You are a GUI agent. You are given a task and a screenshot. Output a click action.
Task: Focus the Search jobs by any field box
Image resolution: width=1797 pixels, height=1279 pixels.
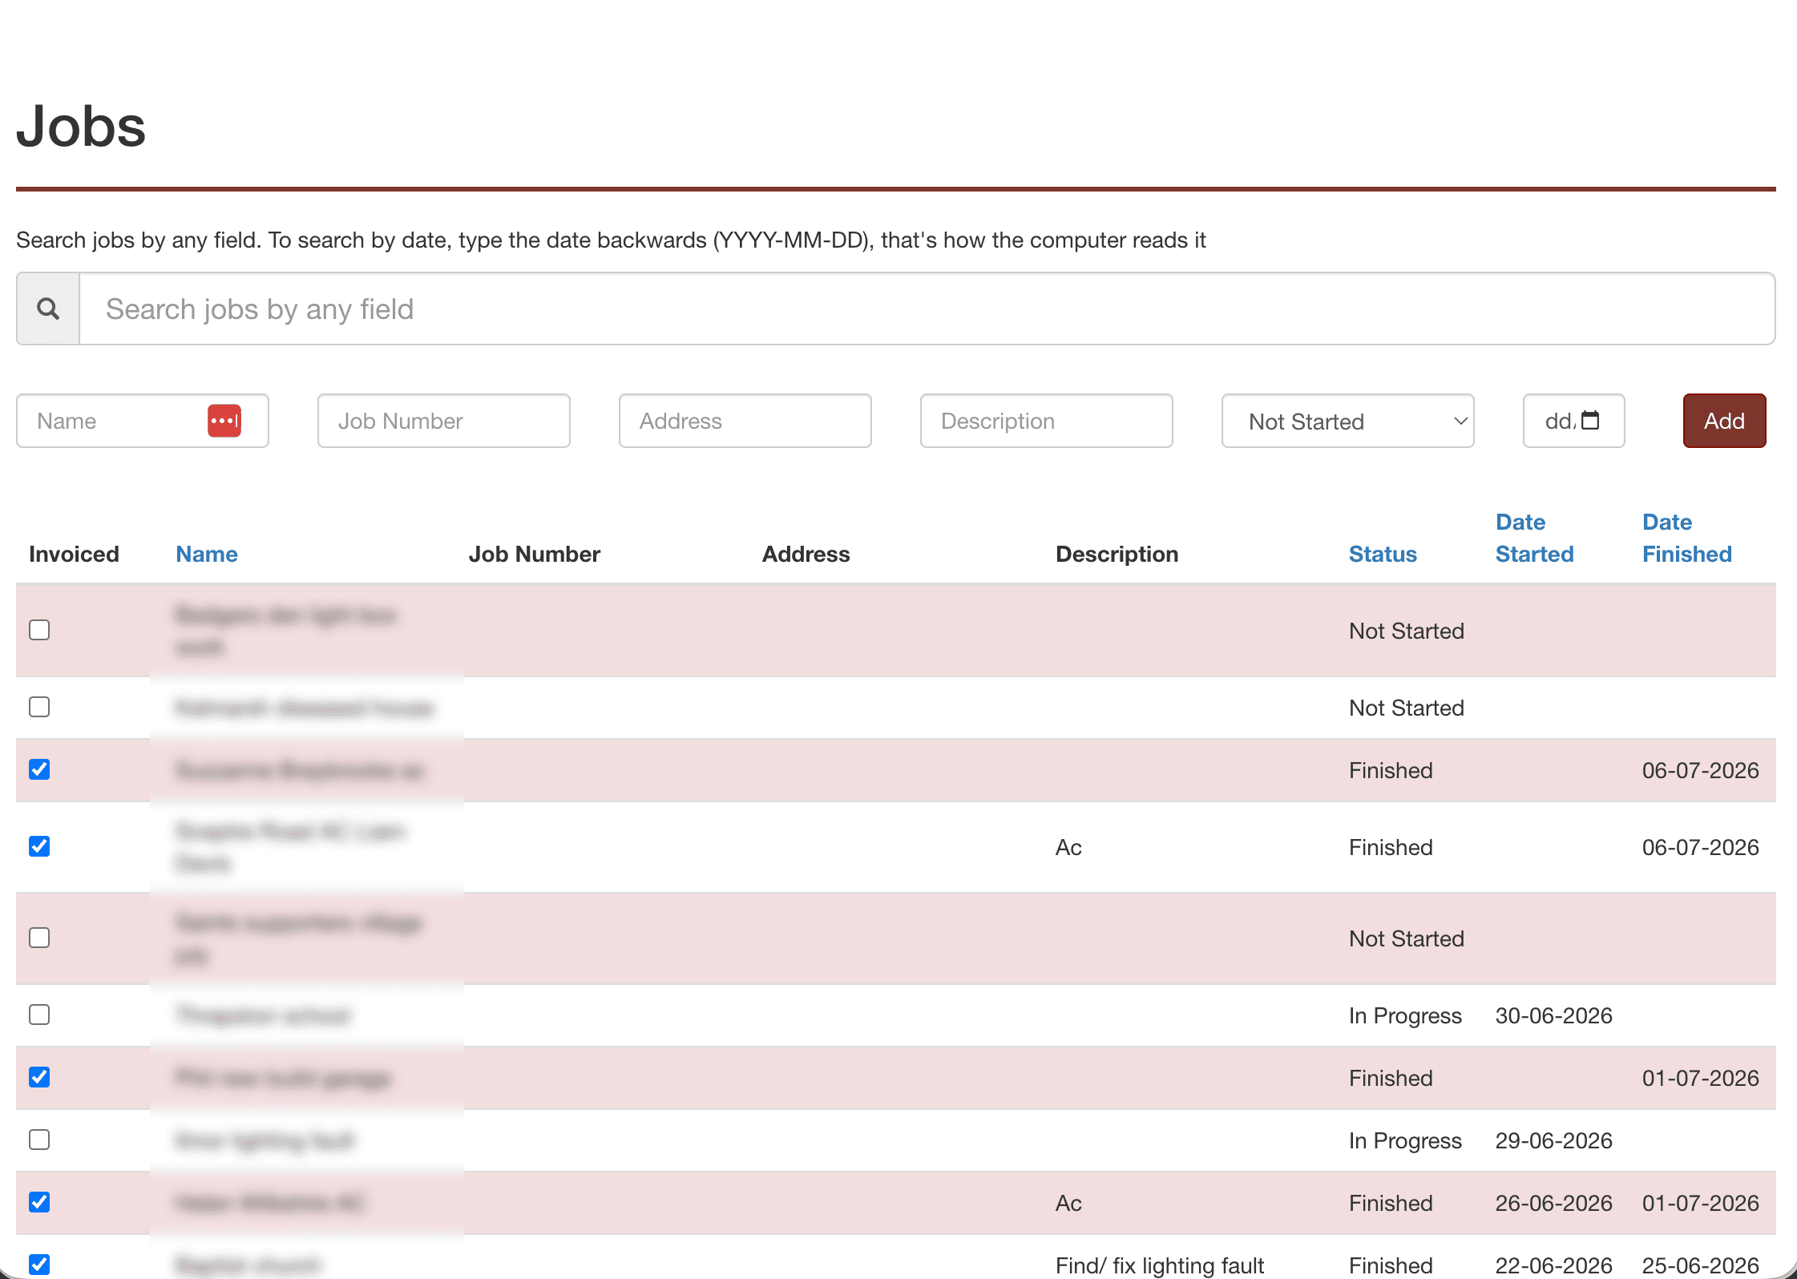pos(927,309)
